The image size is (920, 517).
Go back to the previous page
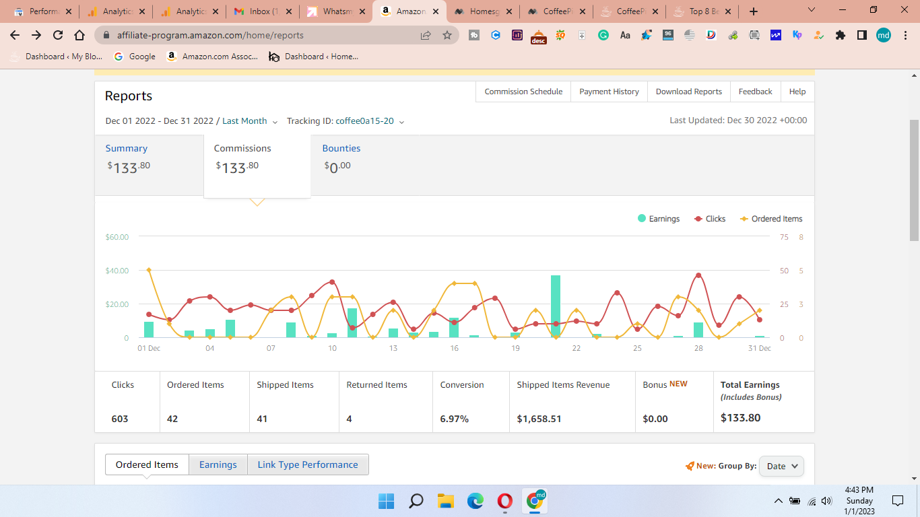coord(15,35)
